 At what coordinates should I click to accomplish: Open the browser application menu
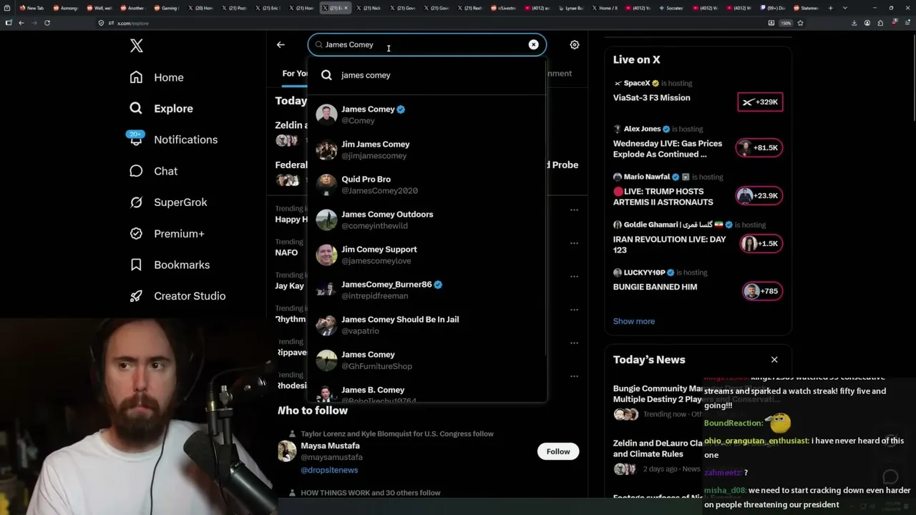907,23
